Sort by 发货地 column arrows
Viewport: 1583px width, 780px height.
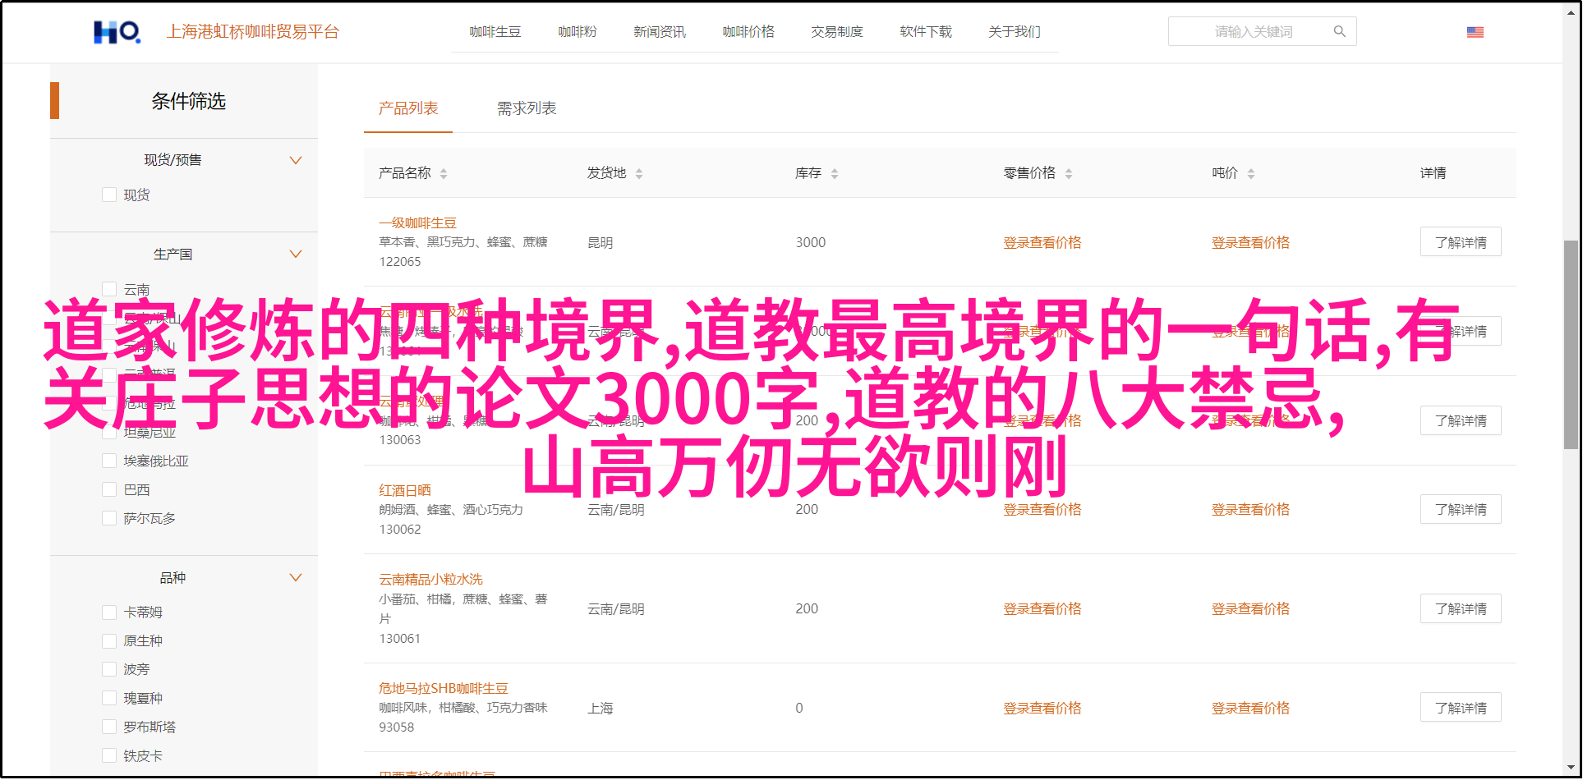click(639, 173)
